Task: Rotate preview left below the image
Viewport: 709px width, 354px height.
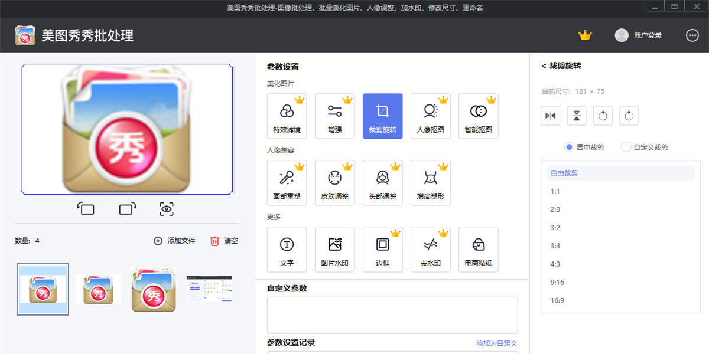Action: 86,208
